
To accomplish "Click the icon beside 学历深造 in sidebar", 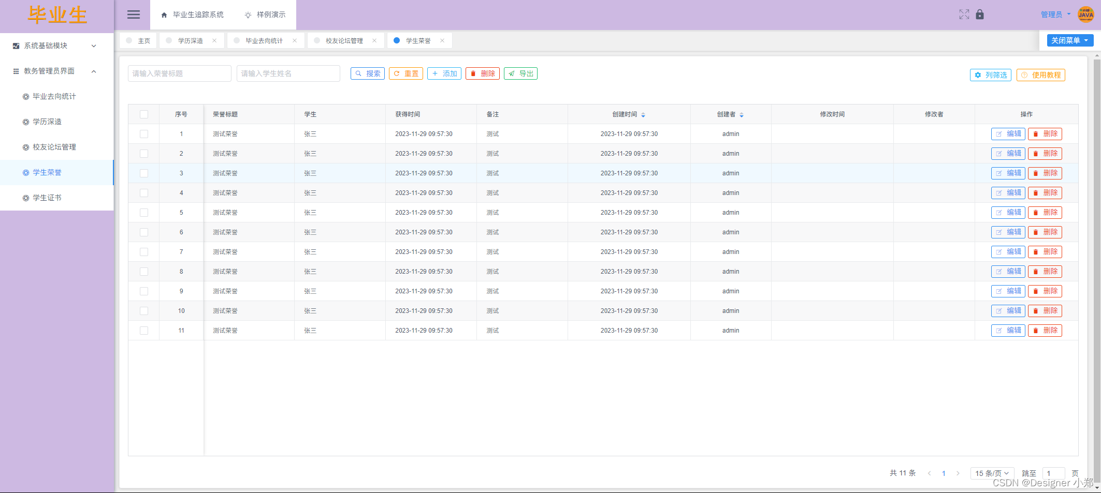I will click(26, 122).
